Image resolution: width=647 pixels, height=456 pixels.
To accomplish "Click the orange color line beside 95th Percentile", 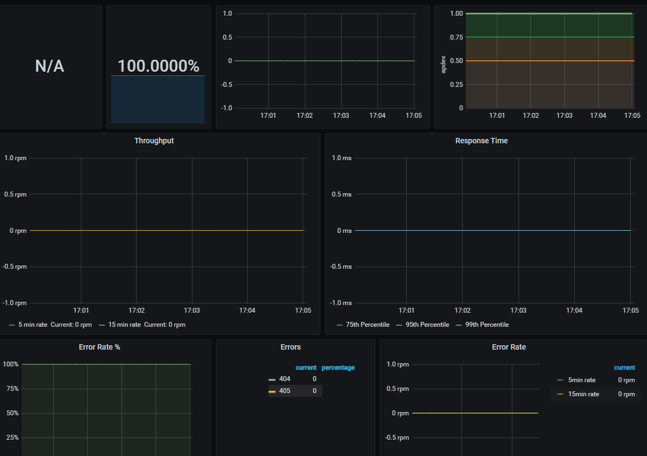I will [399, 325].
